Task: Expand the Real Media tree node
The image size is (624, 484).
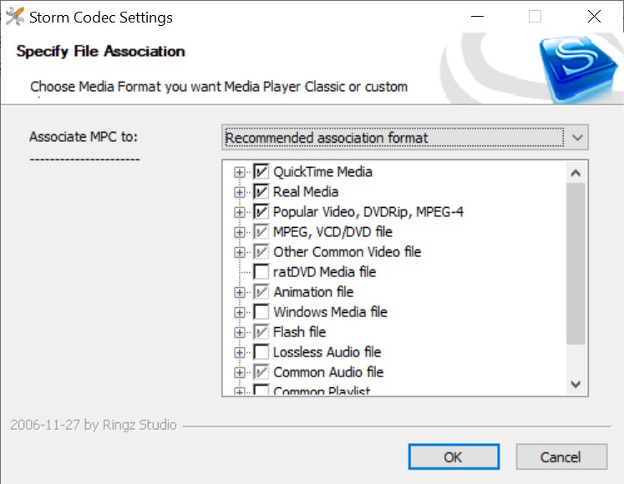Action: [x=239, y=192]
